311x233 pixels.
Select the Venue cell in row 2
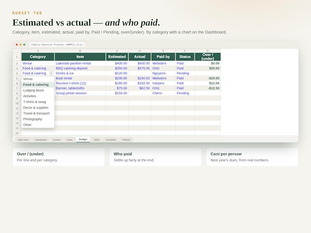click(38, 63)
